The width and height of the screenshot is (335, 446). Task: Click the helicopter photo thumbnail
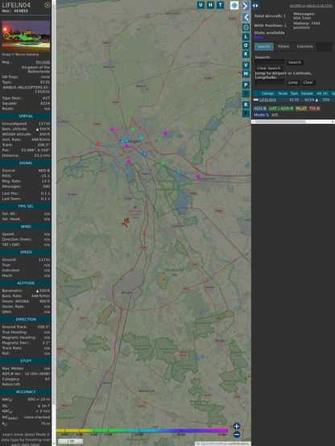coord(26,36)
